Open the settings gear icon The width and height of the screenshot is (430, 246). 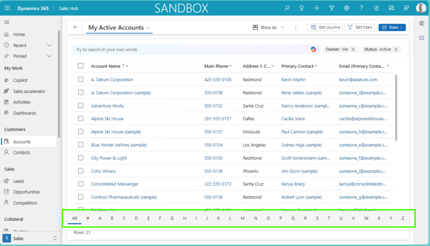tap(346, 8)
